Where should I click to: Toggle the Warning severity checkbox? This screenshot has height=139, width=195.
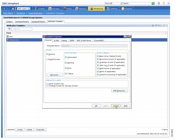coord(66,63)
